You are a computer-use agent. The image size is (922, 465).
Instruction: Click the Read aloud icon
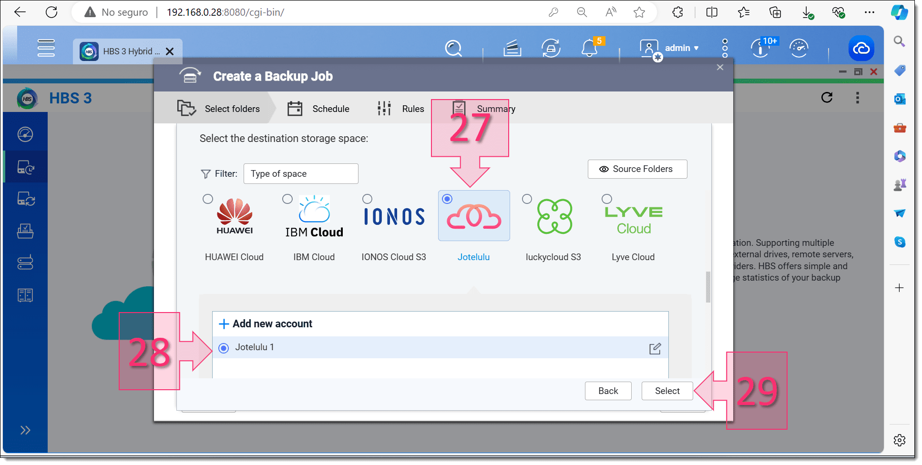point(611,12)
